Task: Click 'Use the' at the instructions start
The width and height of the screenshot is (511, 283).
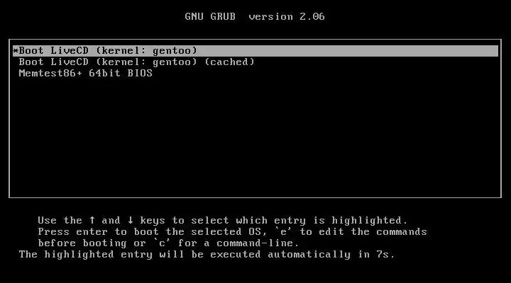Action: click(x=60, y=220)
